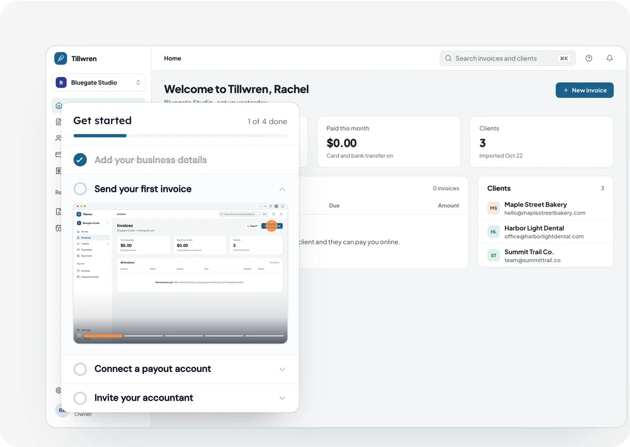Viewport: 630px width, 447px height.
Task: Tick the circle for Connect a payout account
Action: click(x=80, y=369)
